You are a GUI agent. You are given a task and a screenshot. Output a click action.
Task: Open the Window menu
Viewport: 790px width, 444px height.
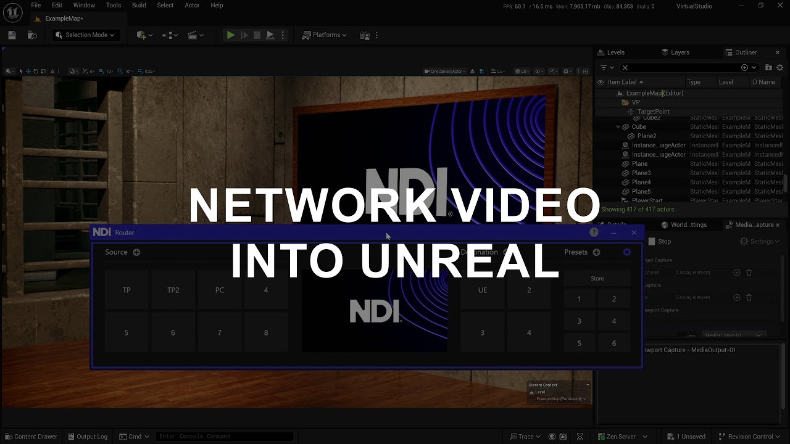[x=84, y=5]
